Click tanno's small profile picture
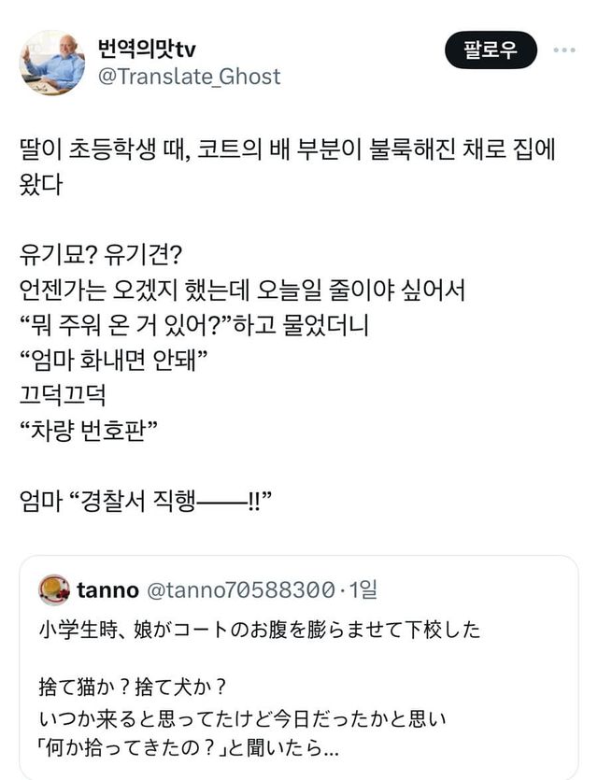 point(54,589)
